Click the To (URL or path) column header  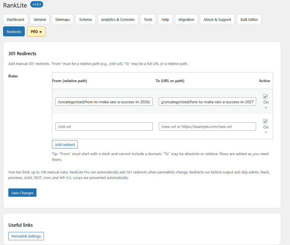[170, 81]
